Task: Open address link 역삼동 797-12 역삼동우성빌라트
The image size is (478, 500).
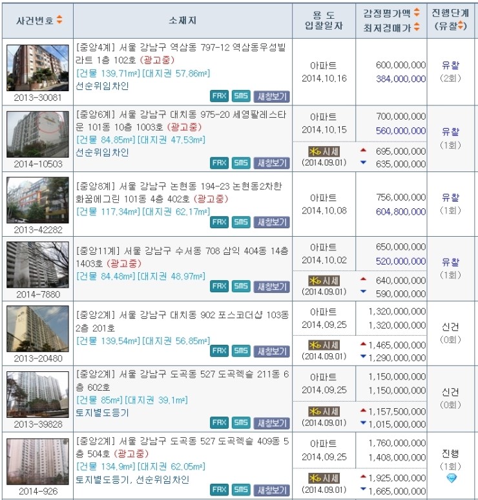Action: coord(181,54)
